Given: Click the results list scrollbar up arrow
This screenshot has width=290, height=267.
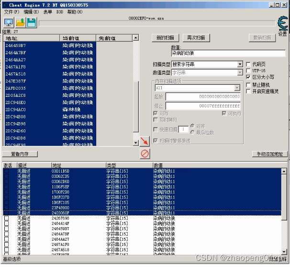Looking at the screenshot, I should click(x=136, y=38).
